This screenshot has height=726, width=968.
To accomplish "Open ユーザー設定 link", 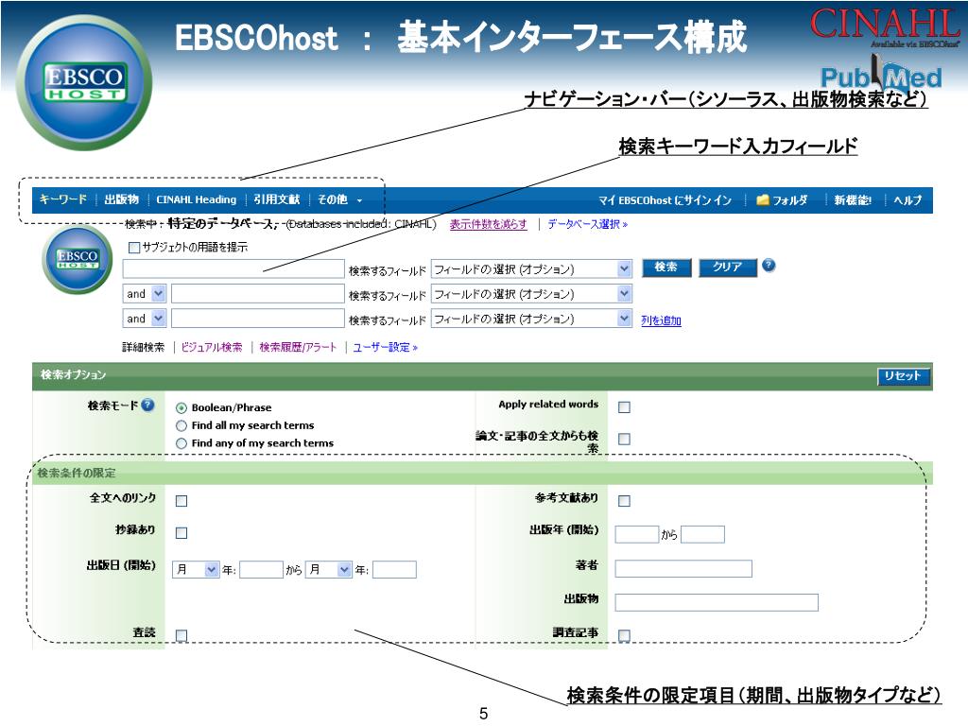I will [386, 347].
